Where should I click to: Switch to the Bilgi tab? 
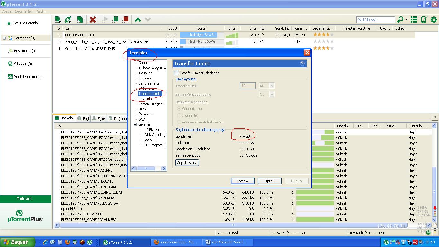click(x=83, y=118)
